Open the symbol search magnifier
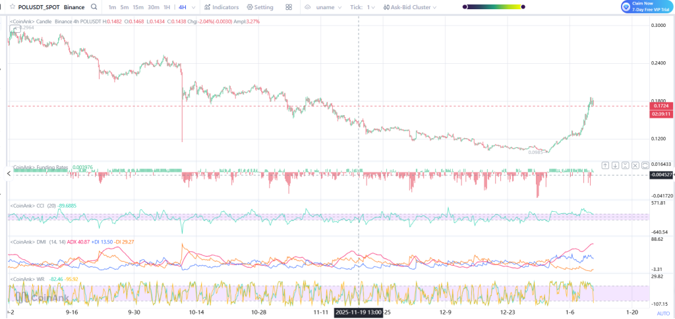The height and width of the screenshot is (319, 675). point(94,7)
